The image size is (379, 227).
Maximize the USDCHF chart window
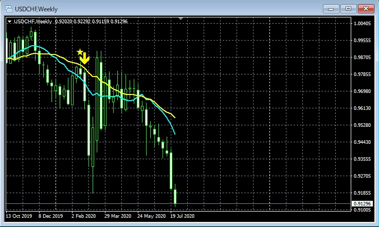349,8
